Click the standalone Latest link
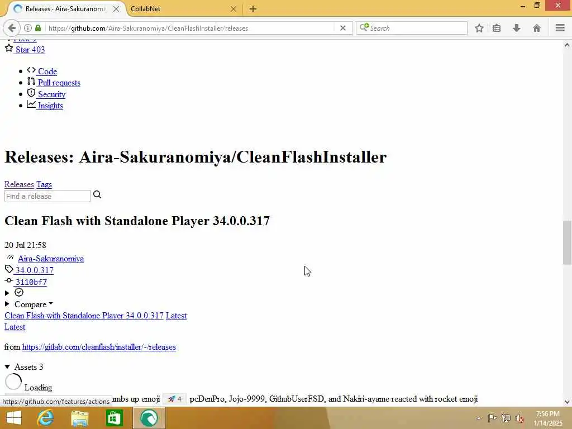Viewport: 572px width, 429px height. [15, 327]
